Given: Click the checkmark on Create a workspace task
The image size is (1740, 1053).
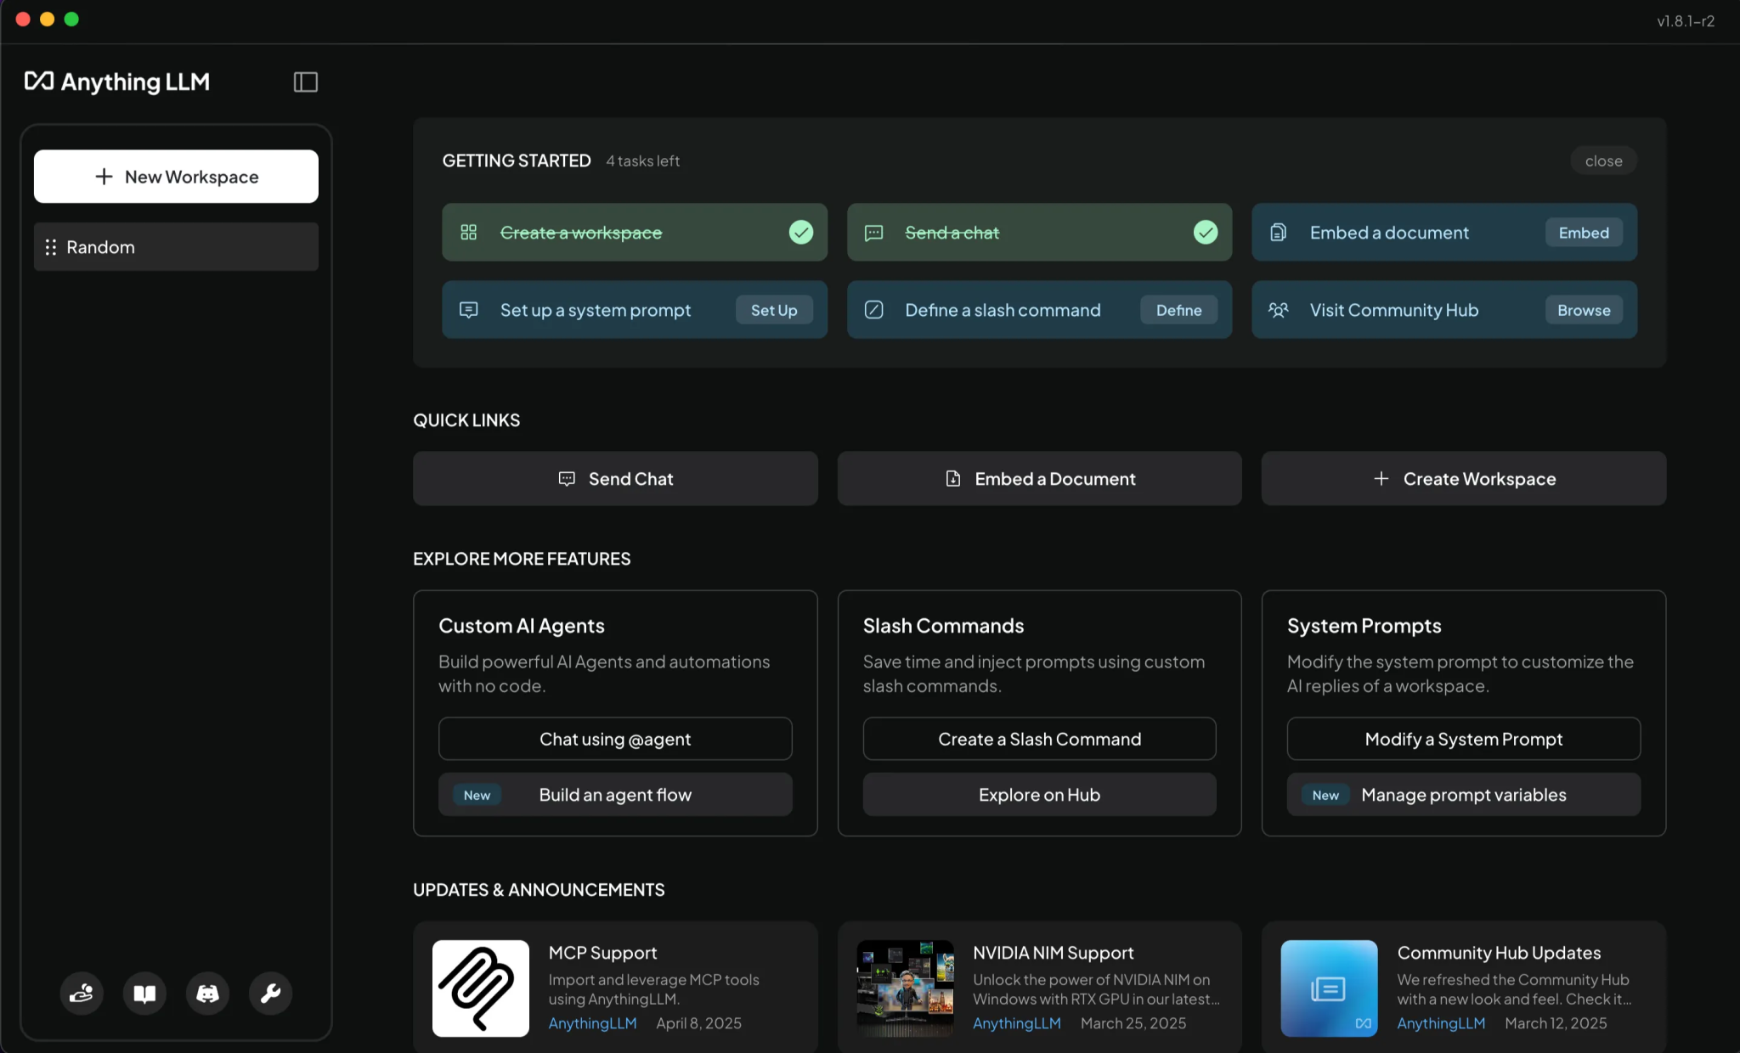Looking at the screenshot, I should click(x=799, y=232).
